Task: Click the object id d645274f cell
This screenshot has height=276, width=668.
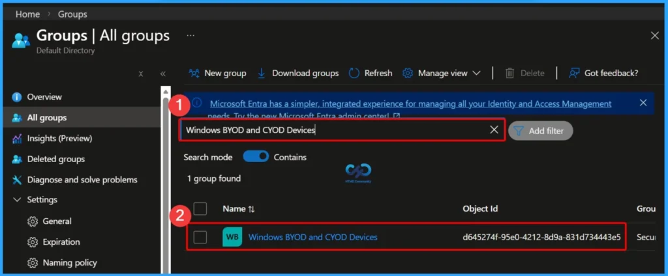Action: 541,238
